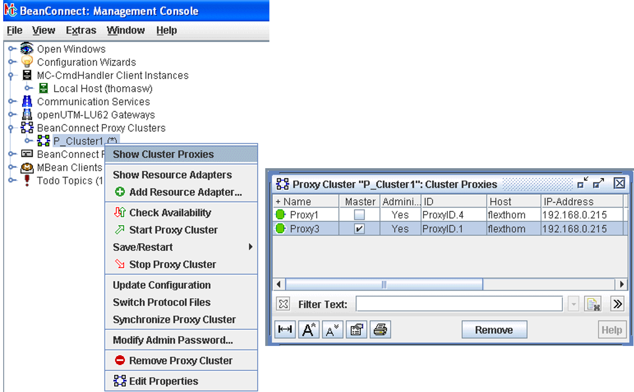This screenshot has width=634, height=392.
Task: Check the Master checkbox for Proxy1
Action: [x=359, y=215]
